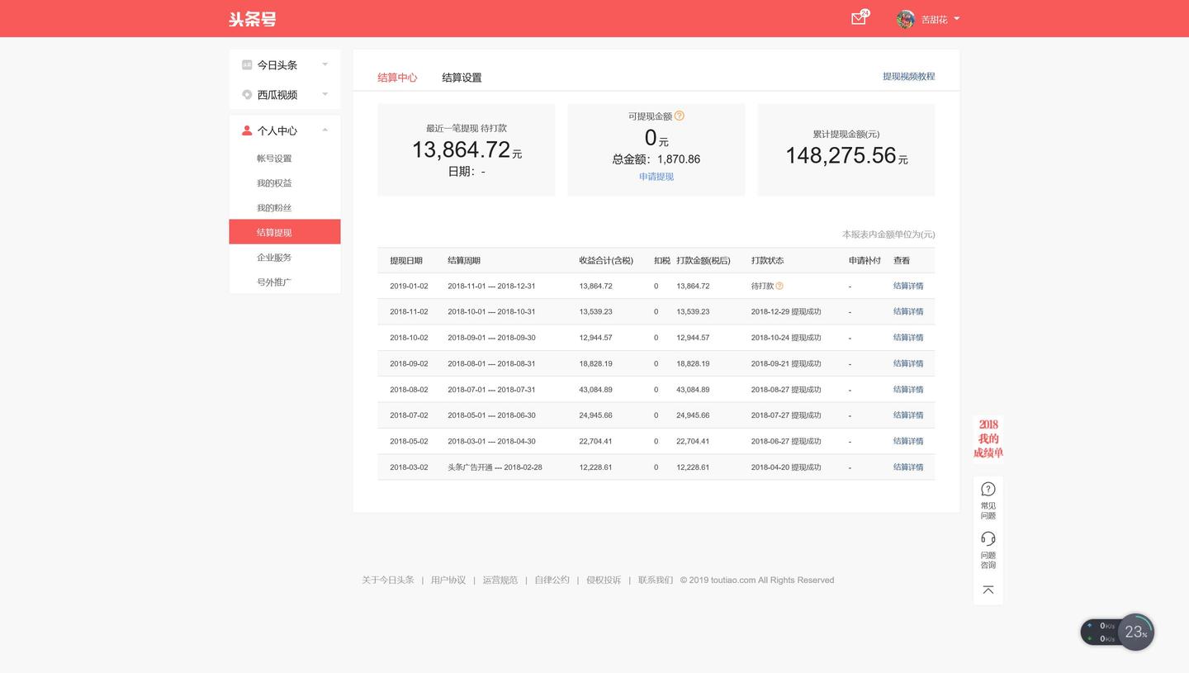The height and width of the screenshot is (673, 1189).
Task: Click the 联系我们 footer link
Action: coord(656,580)
